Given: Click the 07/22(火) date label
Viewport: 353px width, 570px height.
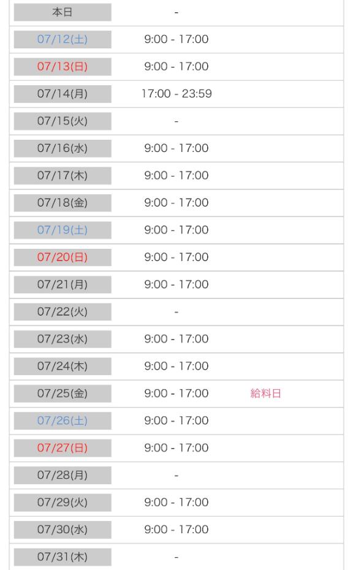Looking at the screenshot, I should tap(63, 312).
